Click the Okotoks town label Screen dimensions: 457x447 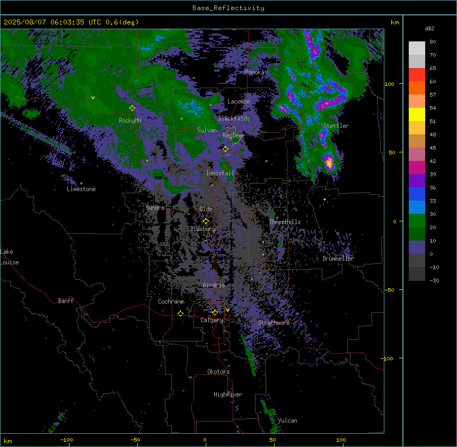point(218,372)
